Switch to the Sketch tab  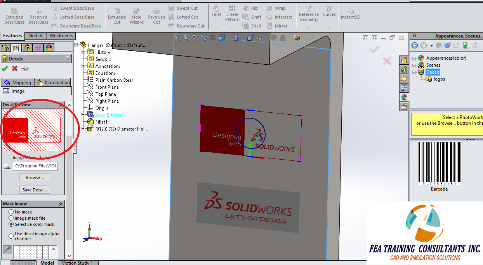35,35
